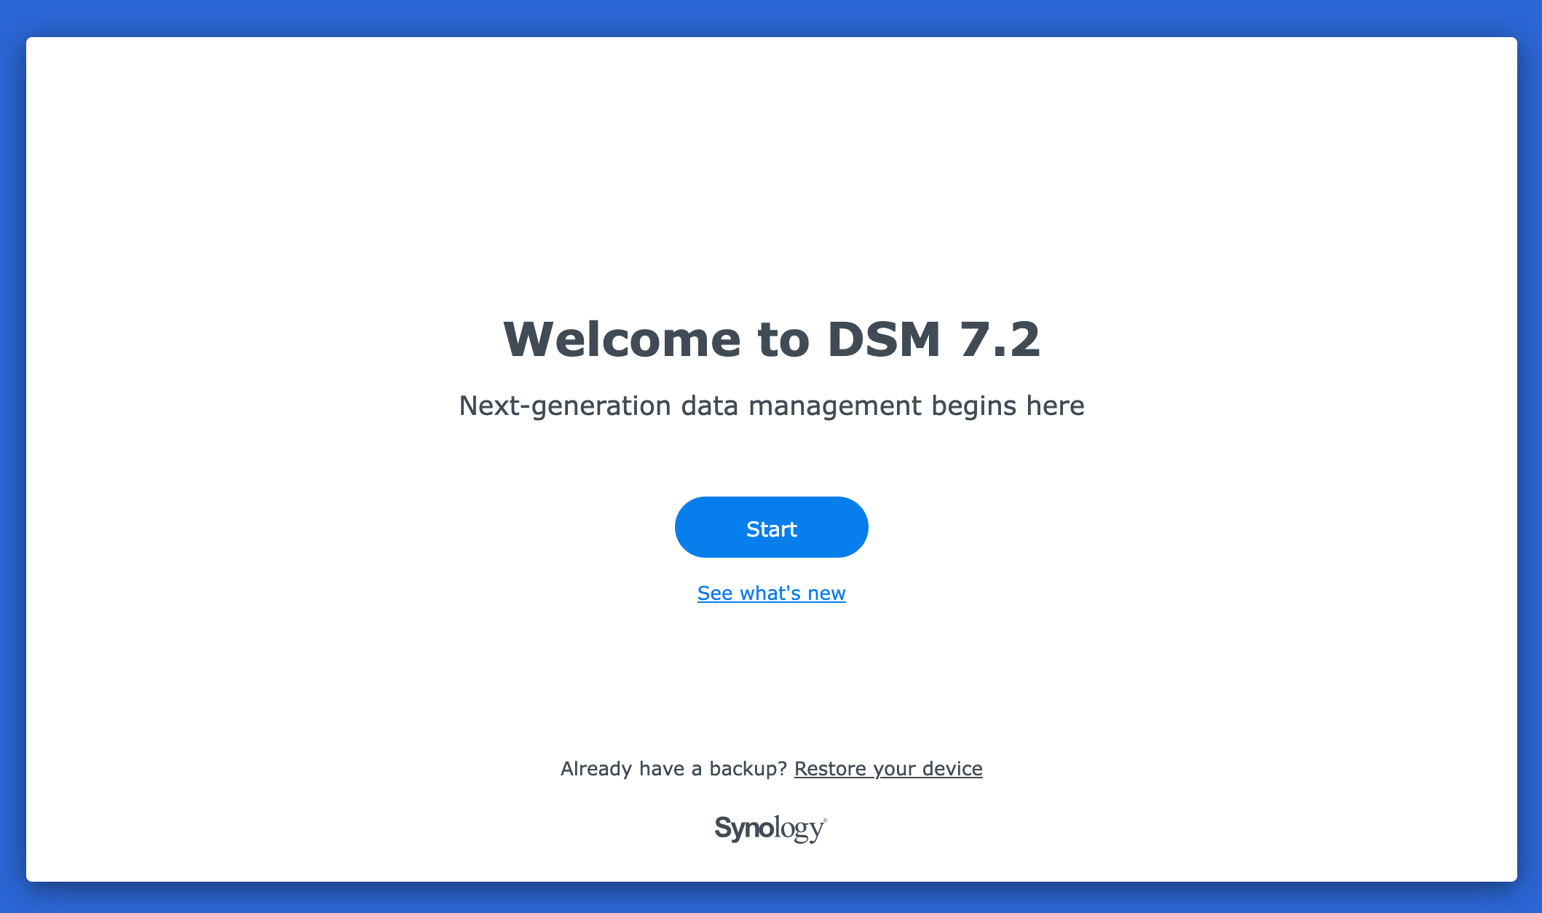Launch the DSM setup wizard with Start

(x=771, y=528)
